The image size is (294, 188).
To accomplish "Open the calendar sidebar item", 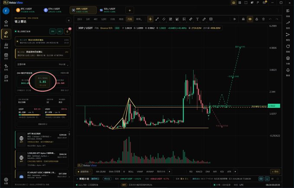I will click(6, 56).
